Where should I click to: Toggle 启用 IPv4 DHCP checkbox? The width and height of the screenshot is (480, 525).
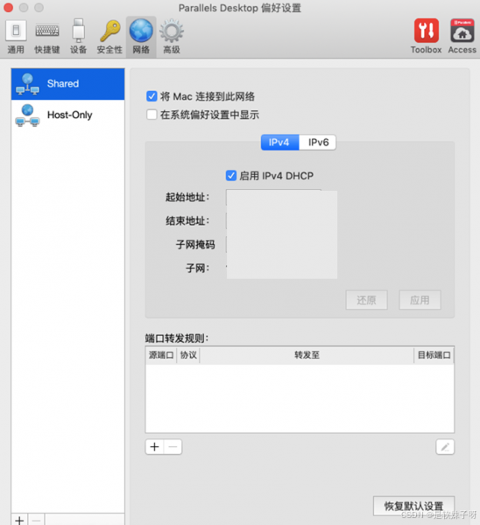coord(231,176)
